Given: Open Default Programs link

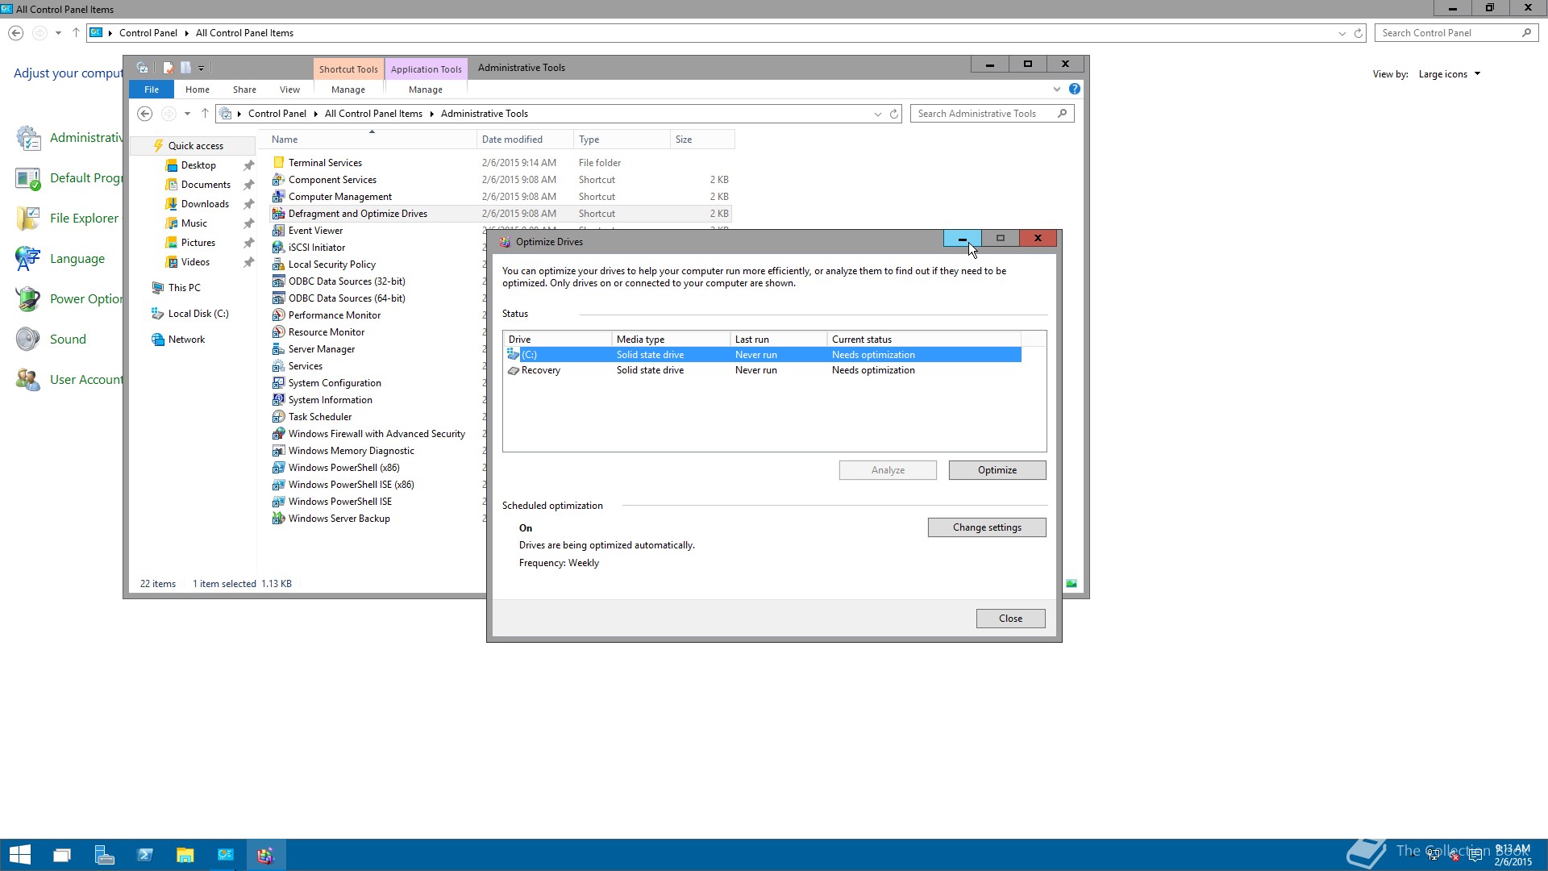Looking at the screenshot, I should [x=86, y=177].
